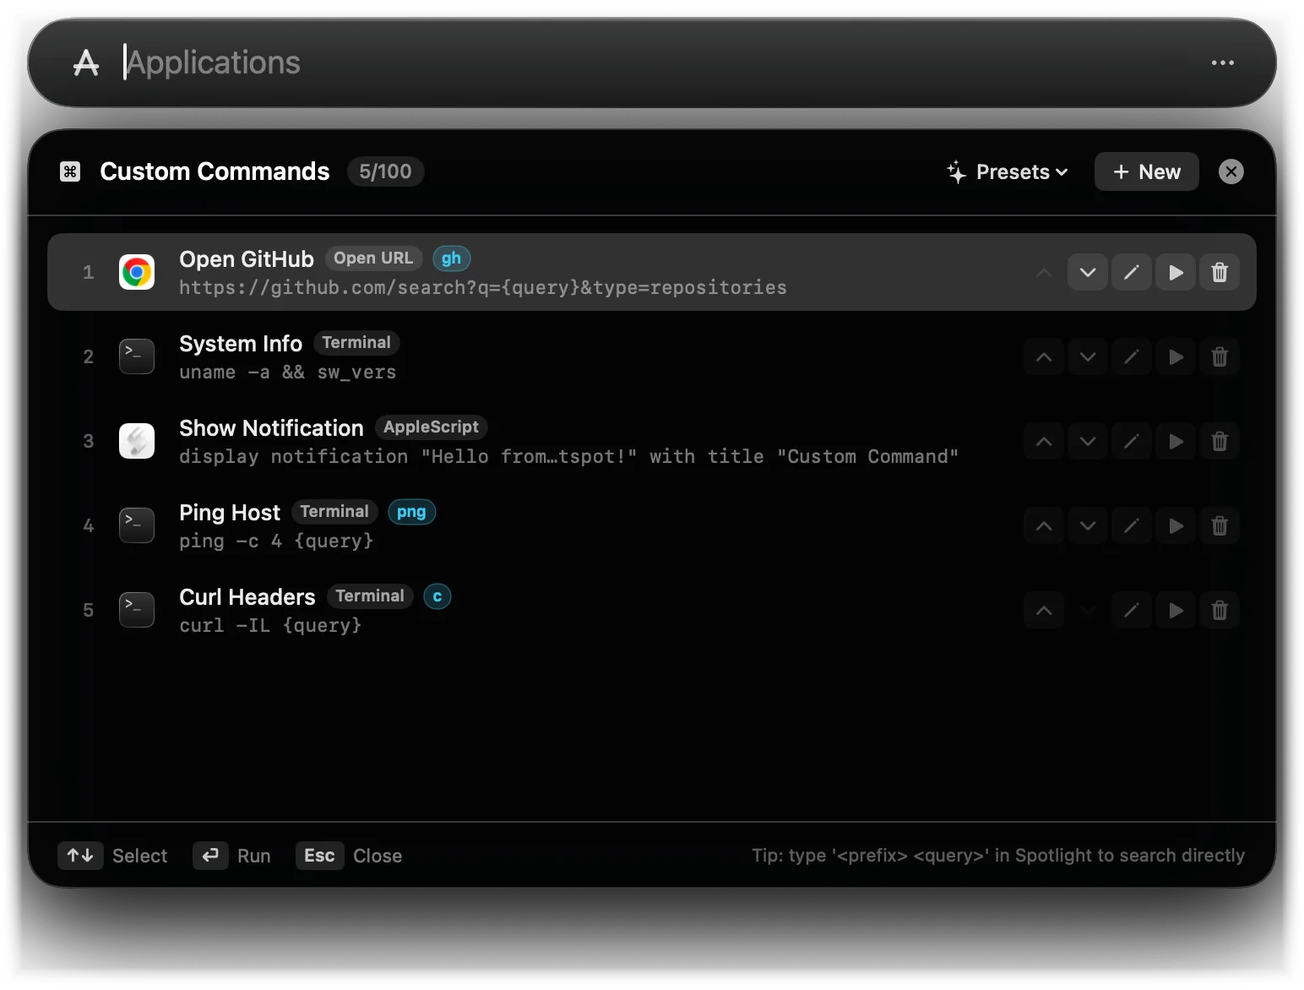The height and width of the screenshot is (990, 1304).
Task: Delete the Curl Headers command
Action: pyautogui.click(x=1220, y=610)
